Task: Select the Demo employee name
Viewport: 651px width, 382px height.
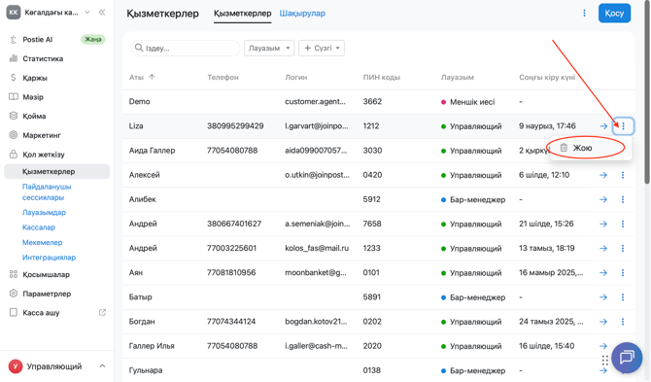Action: 140,102
